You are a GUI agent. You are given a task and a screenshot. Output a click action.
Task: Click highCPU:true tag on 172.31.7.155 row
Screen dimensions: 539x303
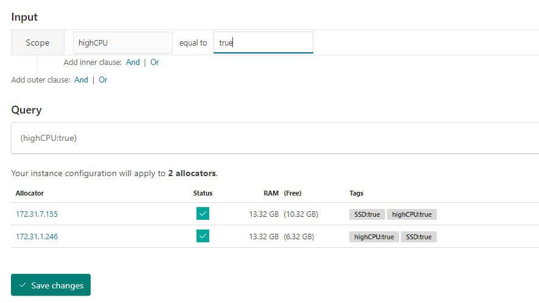[412, 214]
